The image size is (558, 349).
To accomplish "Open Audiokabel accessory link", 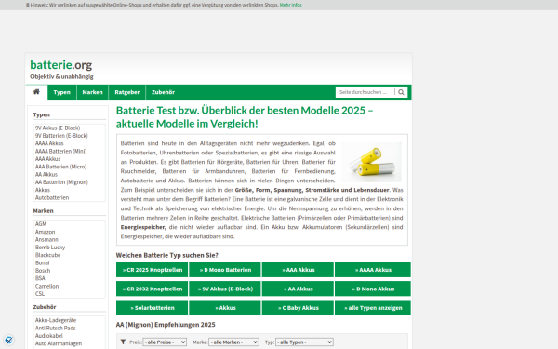I will click(x=49, y=336).
